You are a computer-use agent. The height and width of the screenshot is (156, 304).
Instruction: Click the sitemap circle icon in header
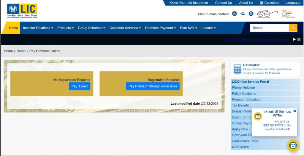[251, 14]
